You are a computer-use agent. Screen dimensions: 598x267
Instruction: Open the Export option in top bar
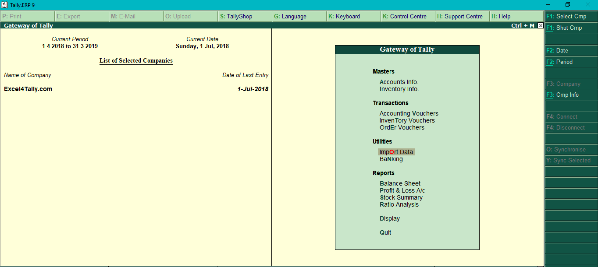pyautogui.click(x=82, y=17)
